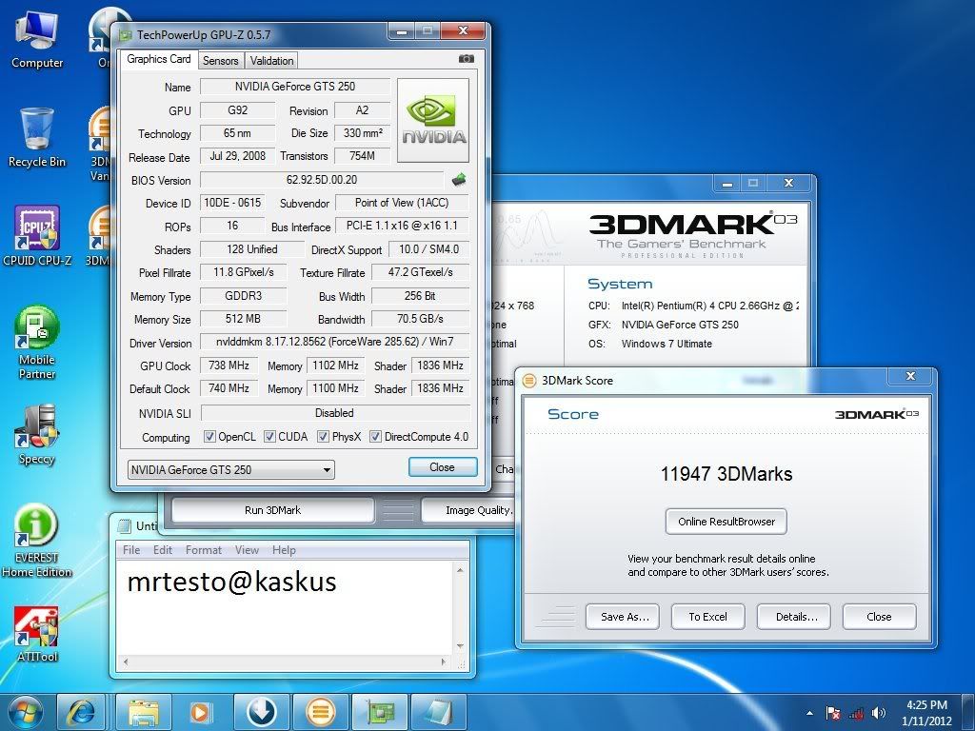Click the Notepad title bar icon
The width and height of the screenshot is (975, 731).
pyautogui.click(x=126, y=525)
